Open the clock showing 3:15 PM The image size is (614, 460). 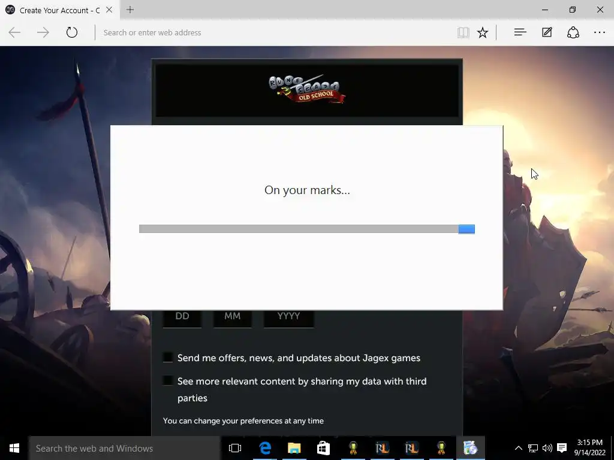(x=590, y=447)
